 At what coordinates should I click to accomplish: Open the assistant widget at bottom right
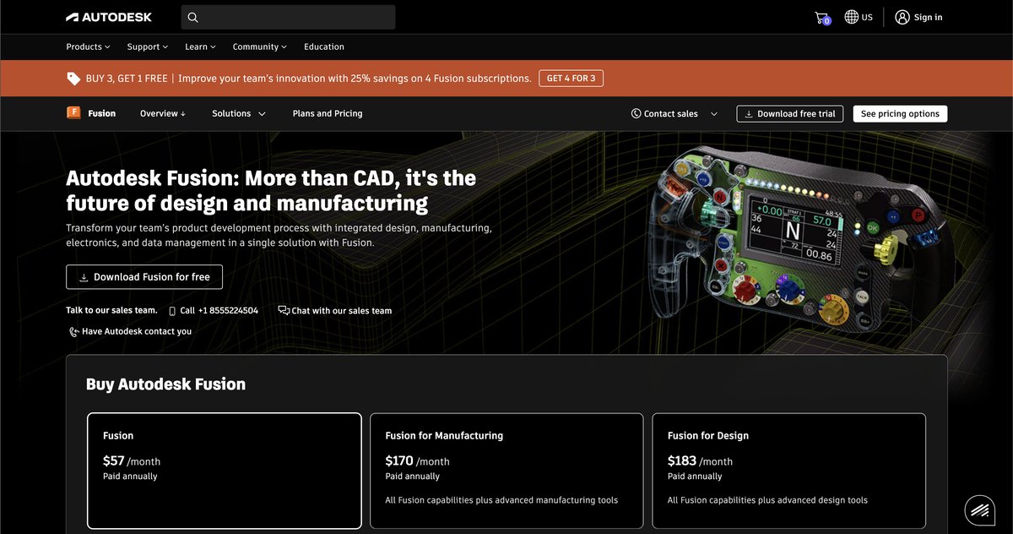[980, 509]
